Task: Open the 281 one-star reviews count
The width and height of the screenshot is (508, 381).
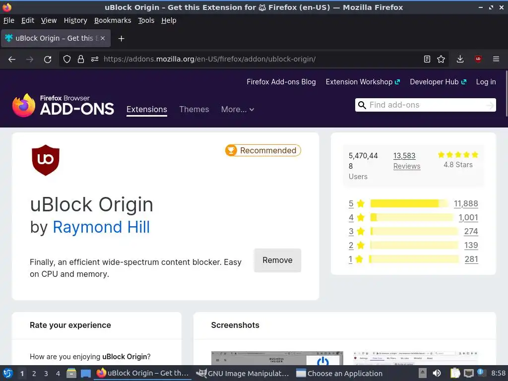Action: pyautogui.click(x=471, y=259)
